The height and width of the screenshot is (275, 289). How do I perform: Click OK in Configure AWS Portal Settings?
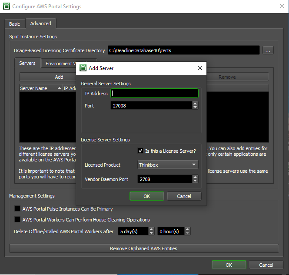tap(229, 265)
